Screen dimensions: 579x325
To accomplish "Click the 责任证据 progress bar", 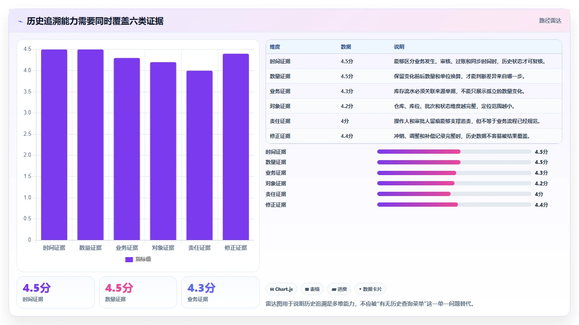I will pyautogui.click(x=454, y=194).
